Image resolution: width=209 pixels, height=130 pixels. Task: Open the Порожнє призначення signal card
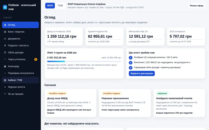pyautogui.click(x=125, y=103)
